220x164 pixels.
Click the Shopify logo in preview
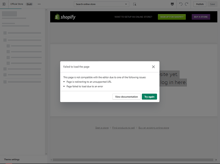[65, 17]
